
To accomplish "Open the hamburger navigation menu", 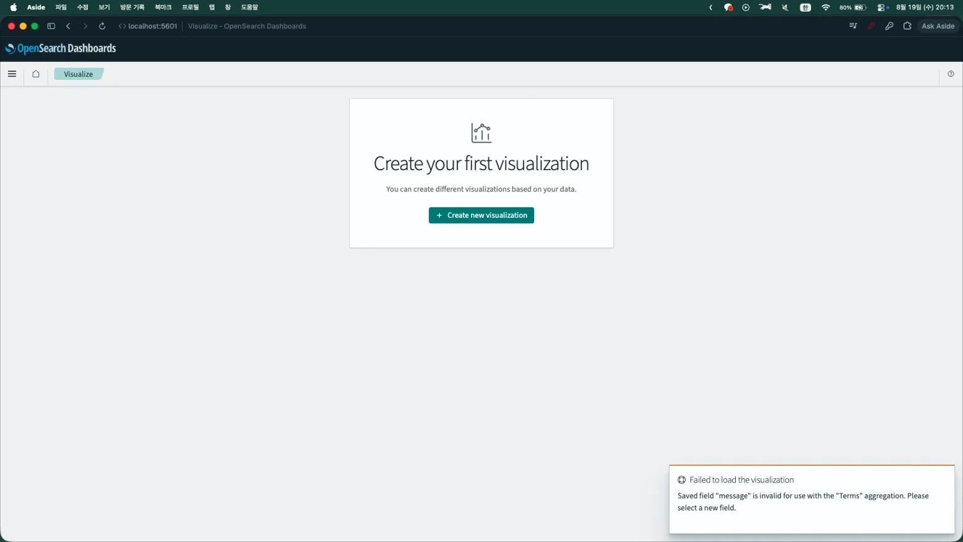I will [12, 74].
